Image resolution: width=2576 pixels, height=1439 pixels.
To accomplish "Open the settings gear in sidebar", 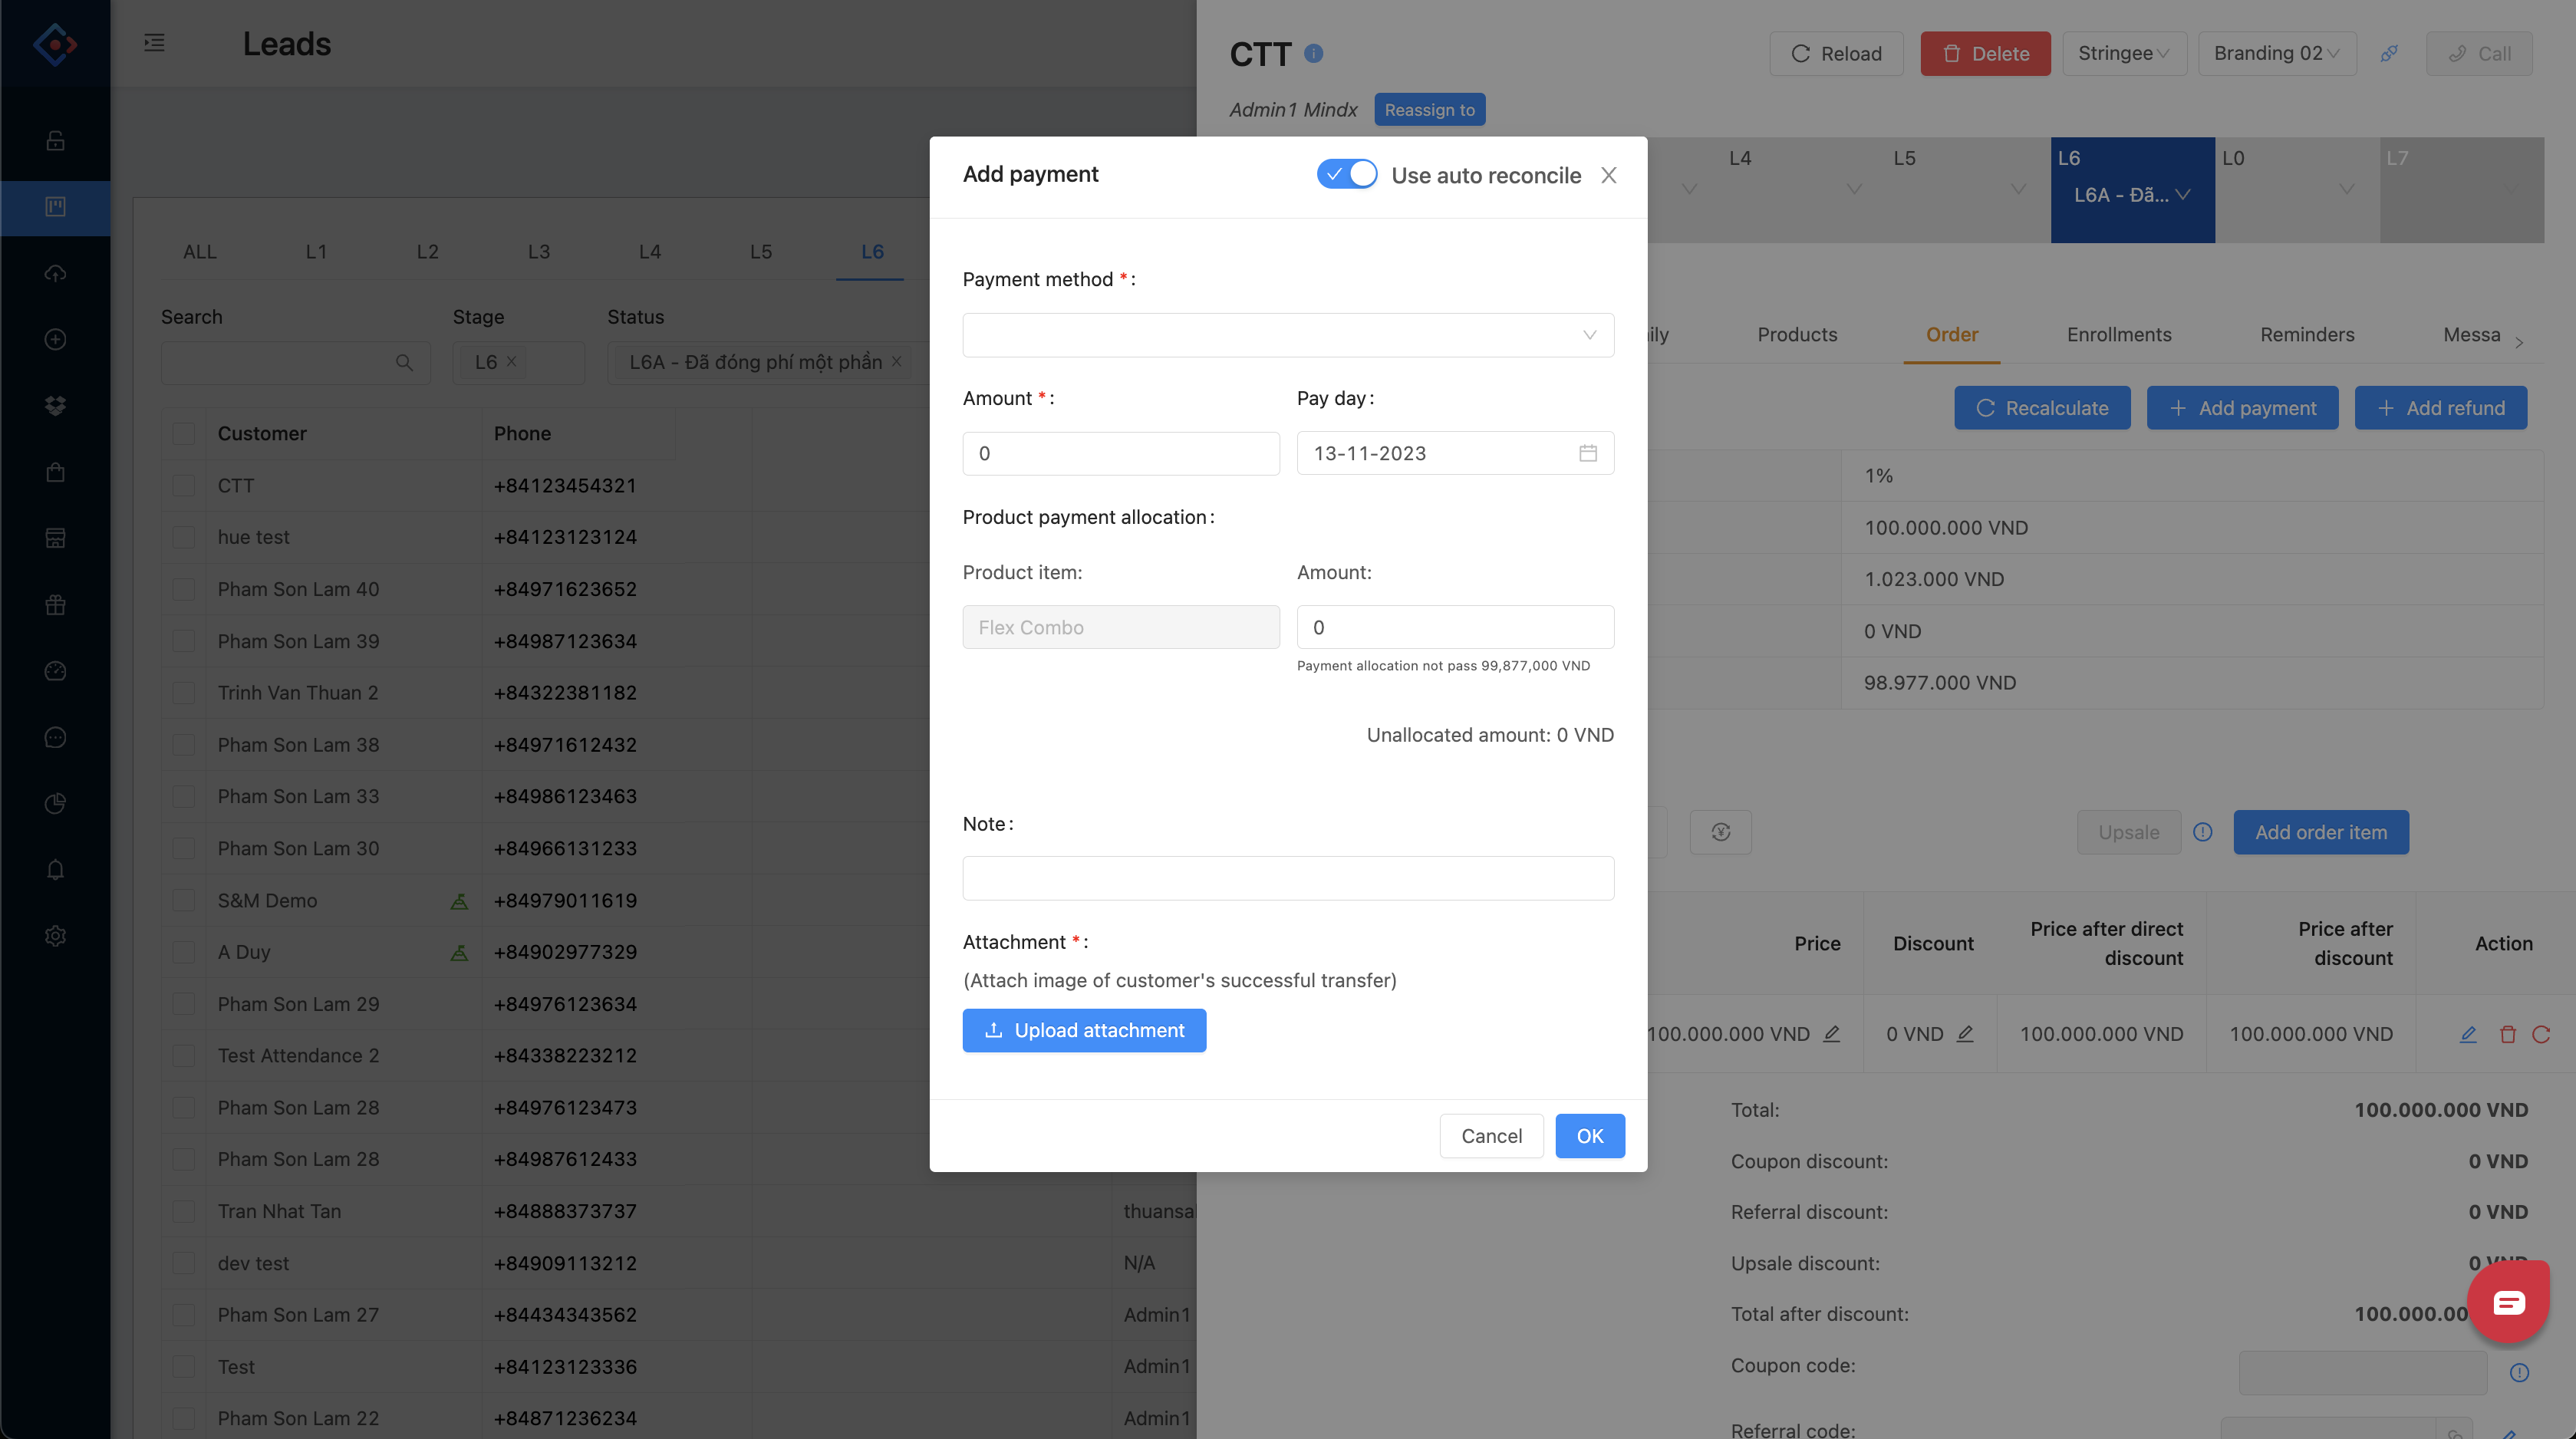I will [x=56, y=936].
